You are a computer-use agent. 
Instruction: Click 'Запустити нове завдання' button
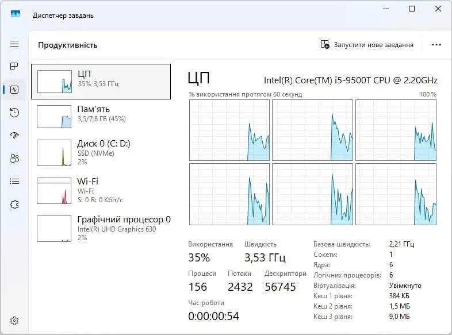point(367,45)
